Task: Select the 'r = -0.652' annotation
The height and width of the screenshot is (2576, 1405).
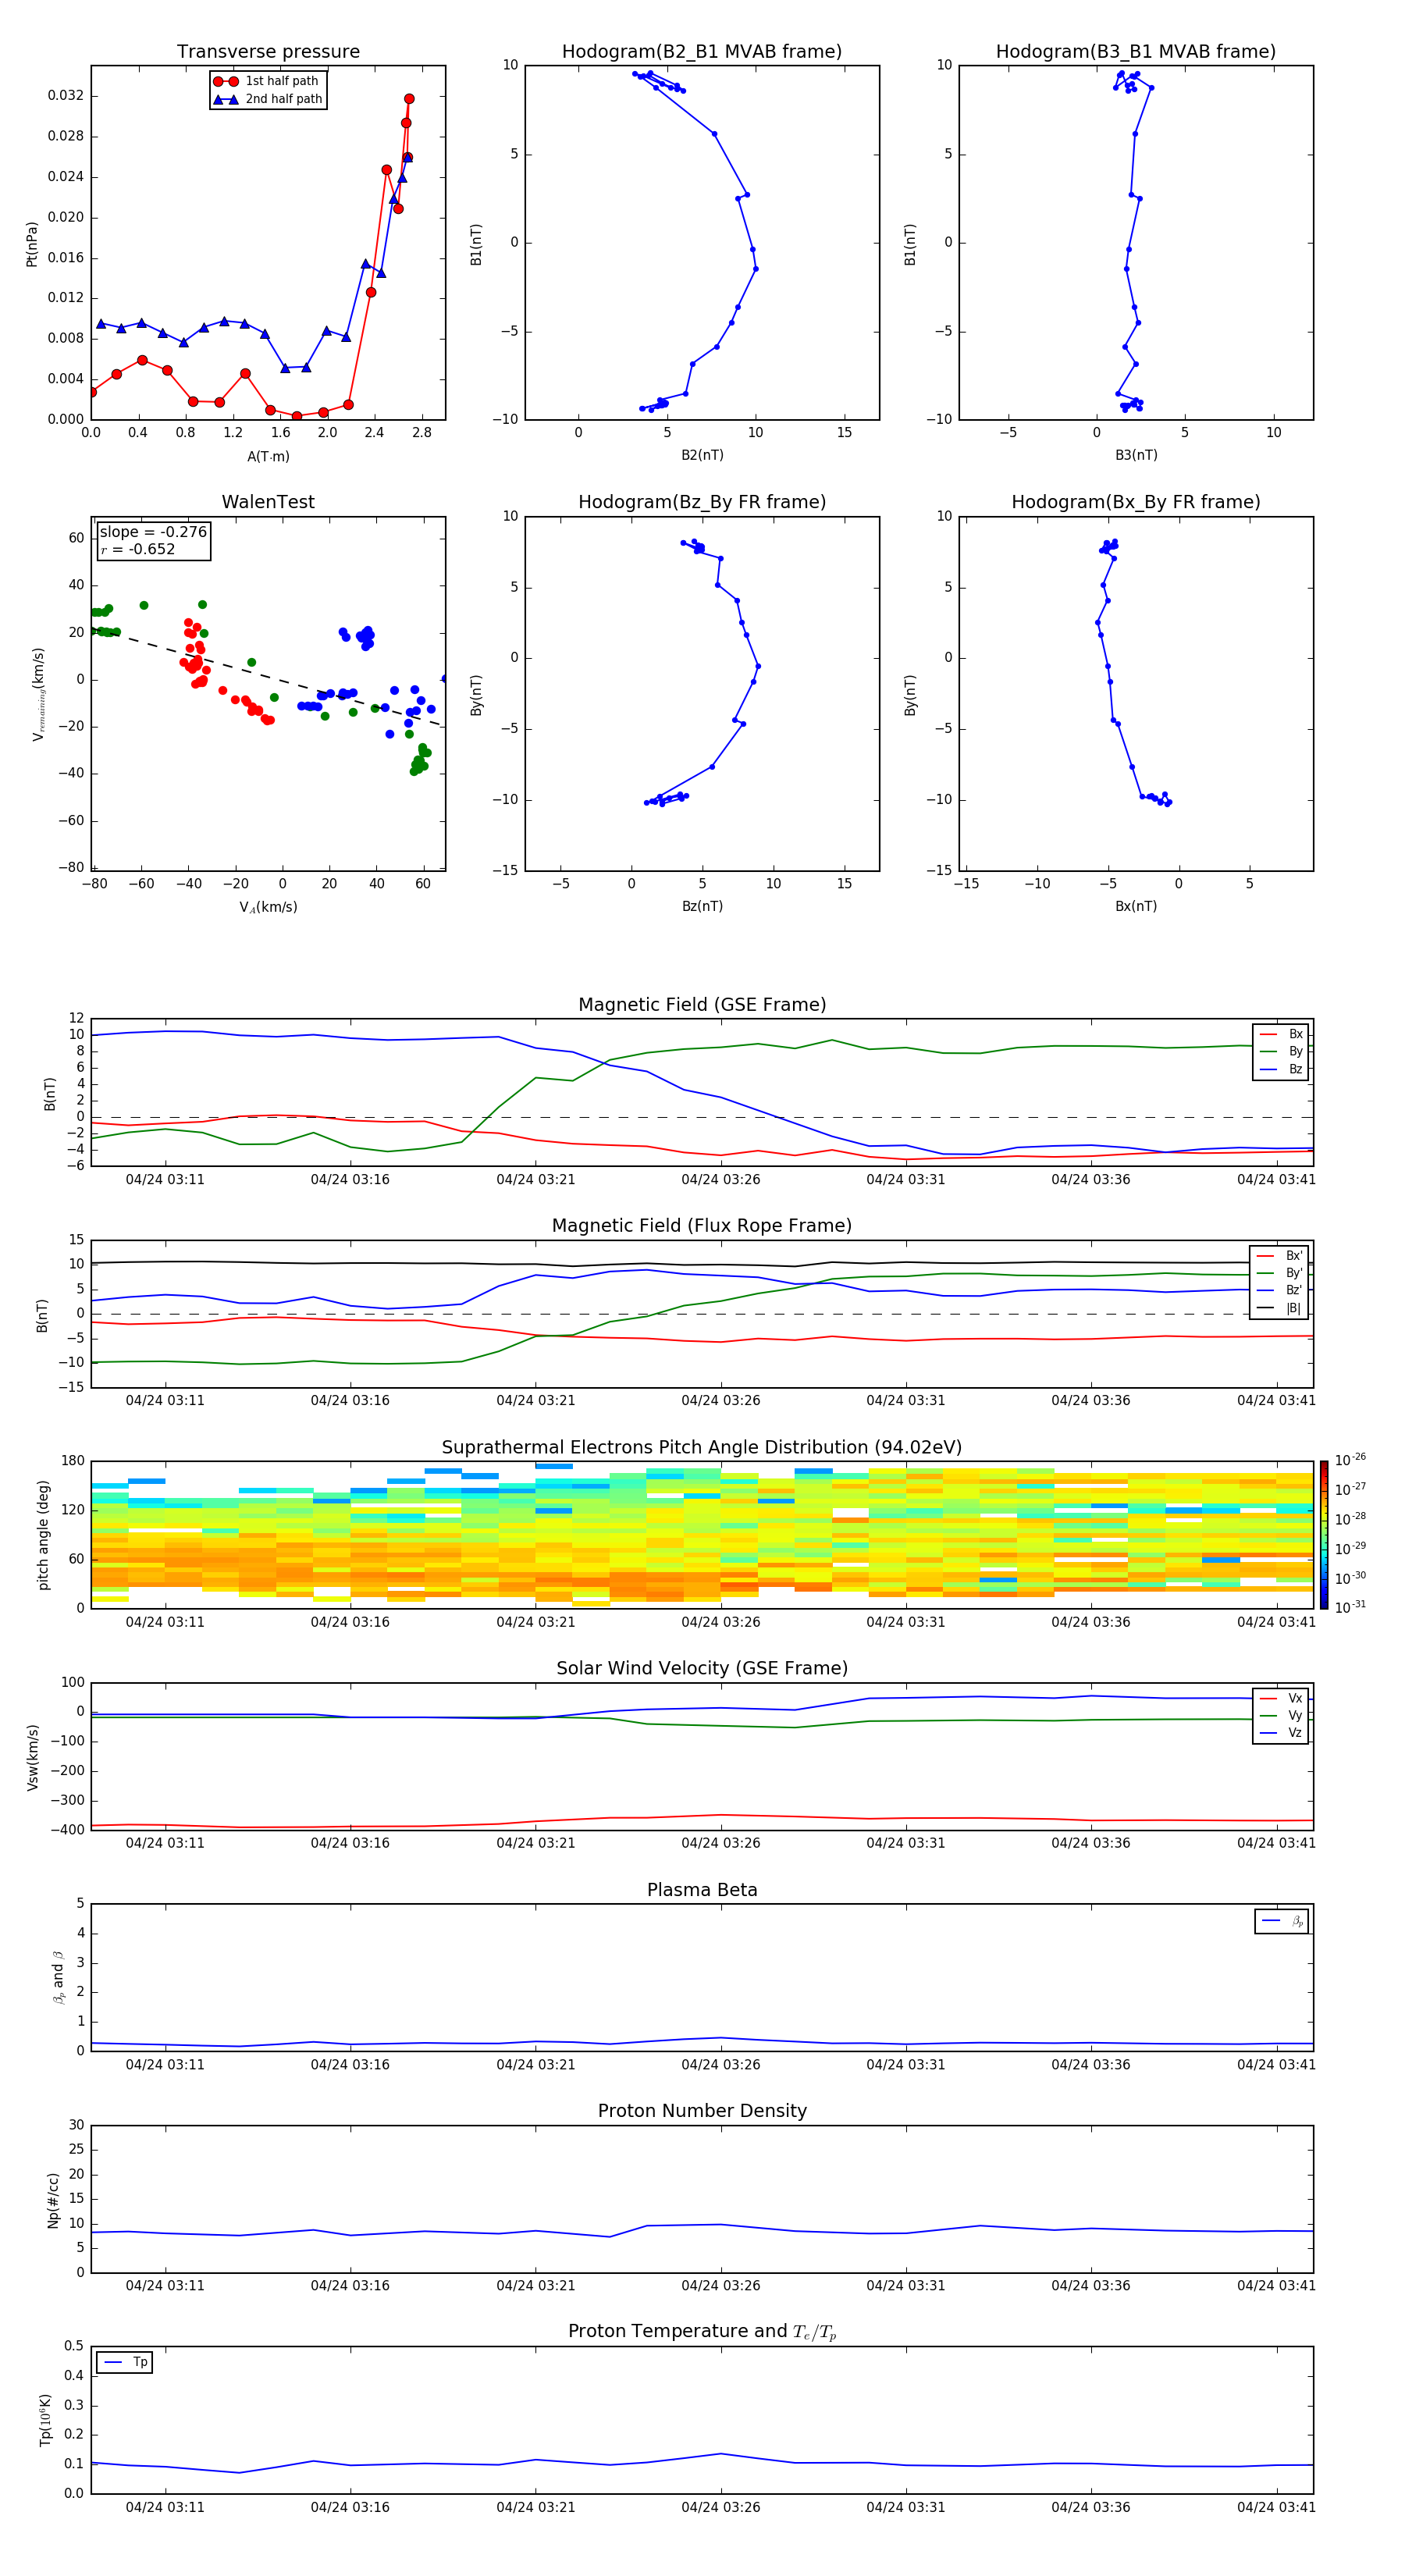Action: point(138,549)
